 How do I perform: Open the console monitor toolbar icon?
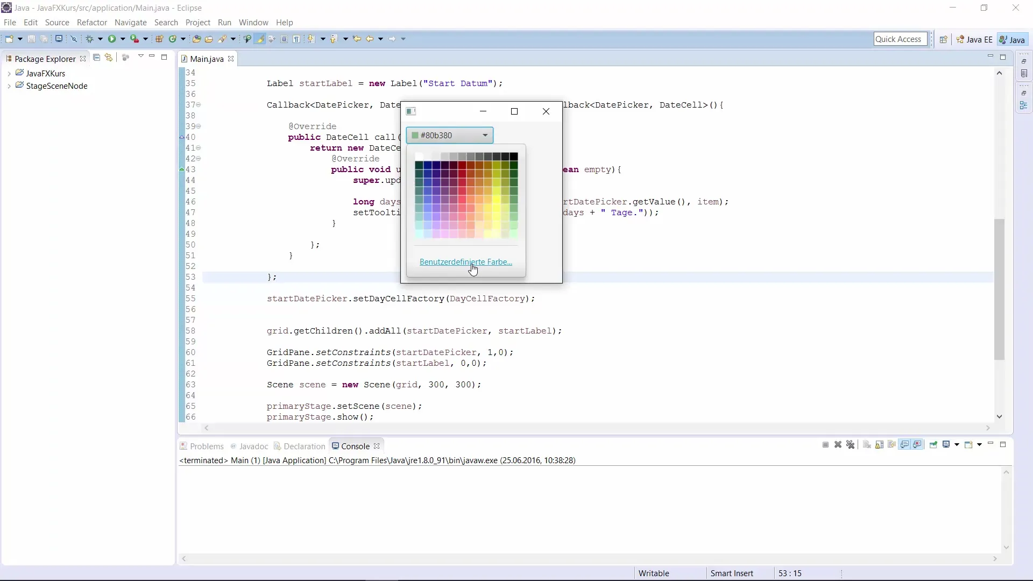pos(59,39)
